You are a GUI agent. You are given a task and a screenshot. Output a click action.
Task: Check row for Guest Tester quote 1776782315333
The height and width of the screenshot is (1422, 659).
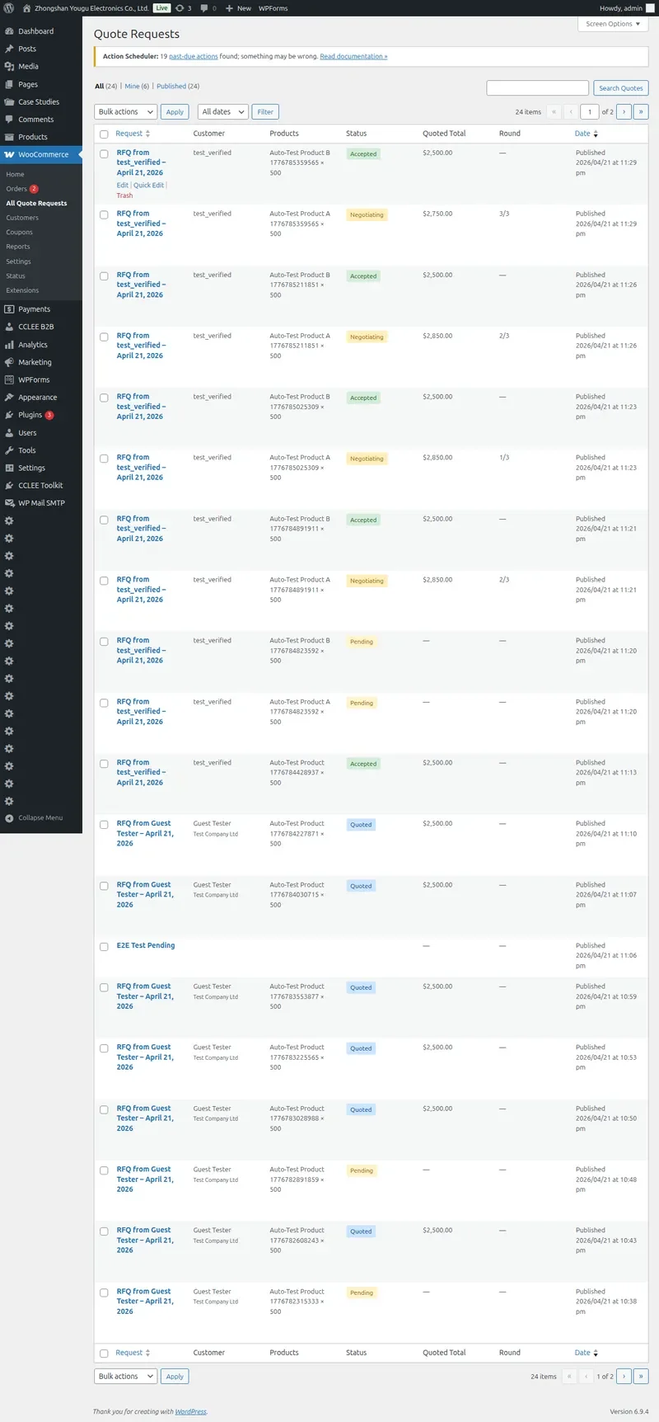pos(104,1293)
